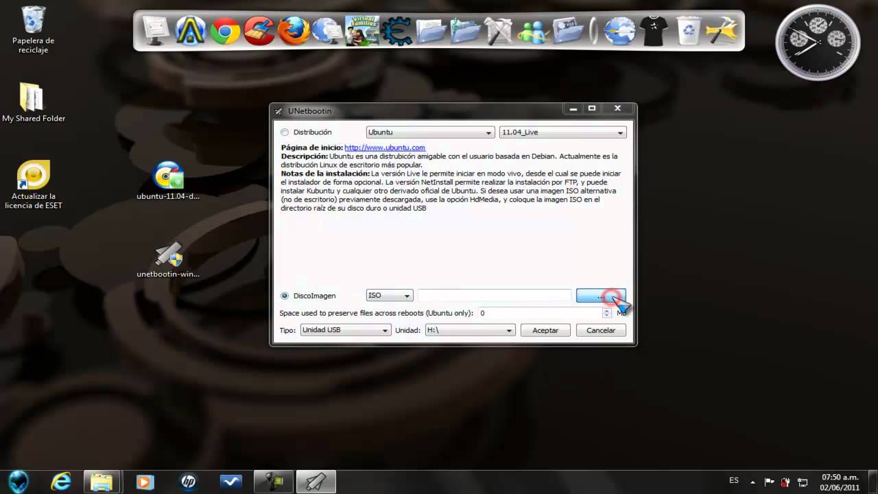Select unetbootin-win executable on desktop
Image resolution: width=878 pixels, height=494 pixels.
(168, 259)
